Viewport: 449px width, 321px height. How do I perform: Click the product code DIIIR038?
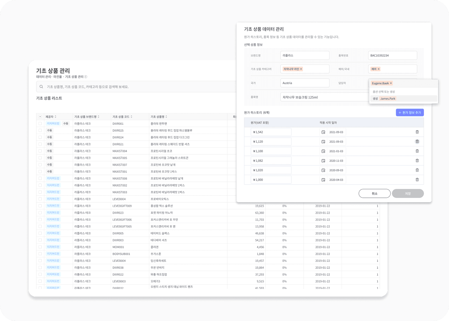tap(118, 267)
